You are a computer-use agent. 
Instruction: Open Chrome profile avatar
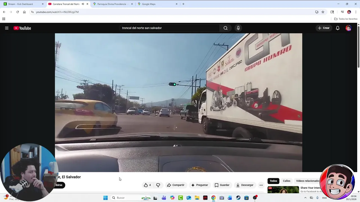click(x=349, y=12)
